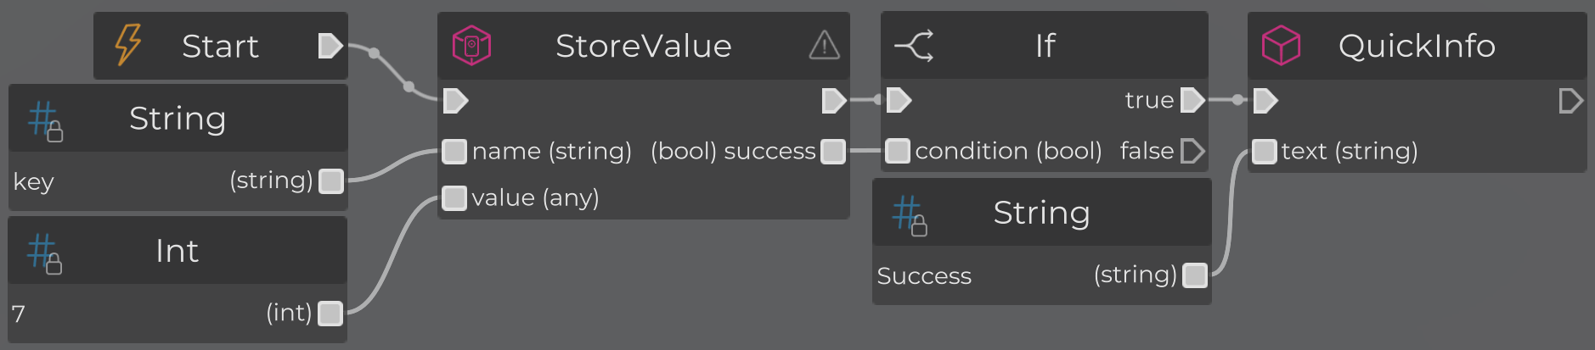Click the If node branch icon
1595x350 pixels.
pos(914,45)
